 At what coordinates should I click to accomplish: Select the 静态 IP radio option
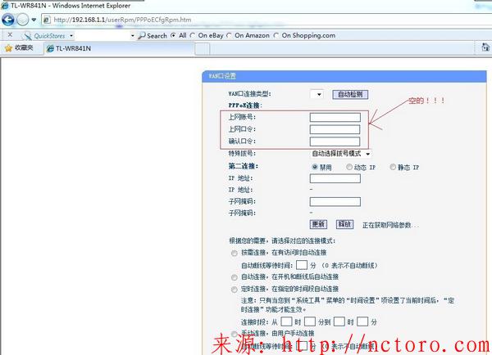[393, 167]
